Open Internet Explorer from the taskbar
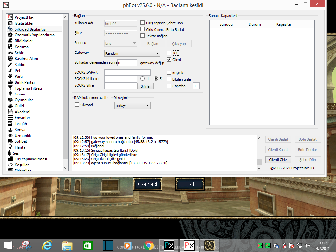The width and height of the screenshot is (336, 252). point(47,245)
